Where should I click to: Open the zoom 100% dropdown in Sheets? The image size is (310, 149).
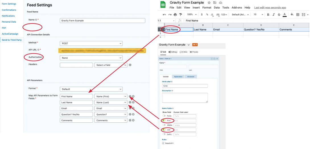tap(192, 14)
